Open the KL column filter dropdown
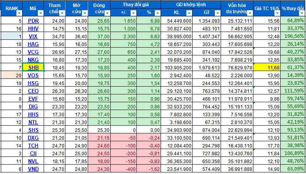Viewport: 306px width, 174px height. (x=189, y=13)
